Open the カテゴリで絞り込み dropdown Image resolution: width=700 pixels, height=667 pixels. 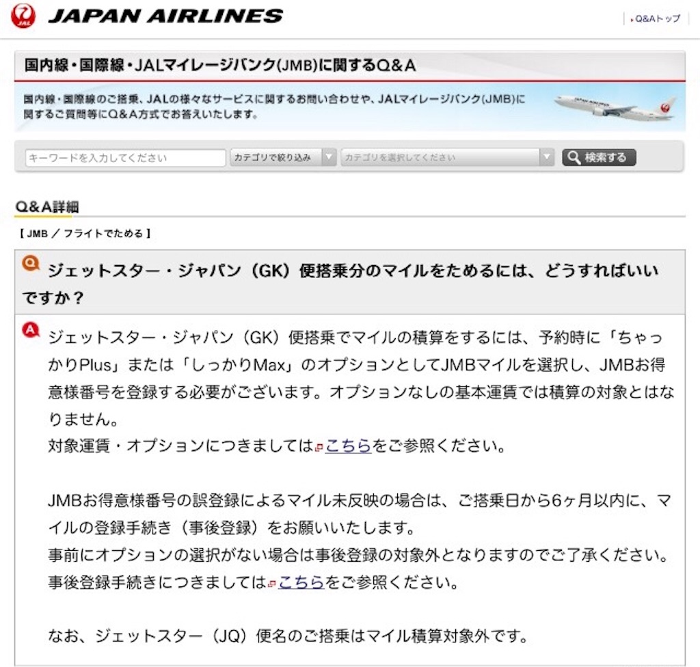[283, 158]
